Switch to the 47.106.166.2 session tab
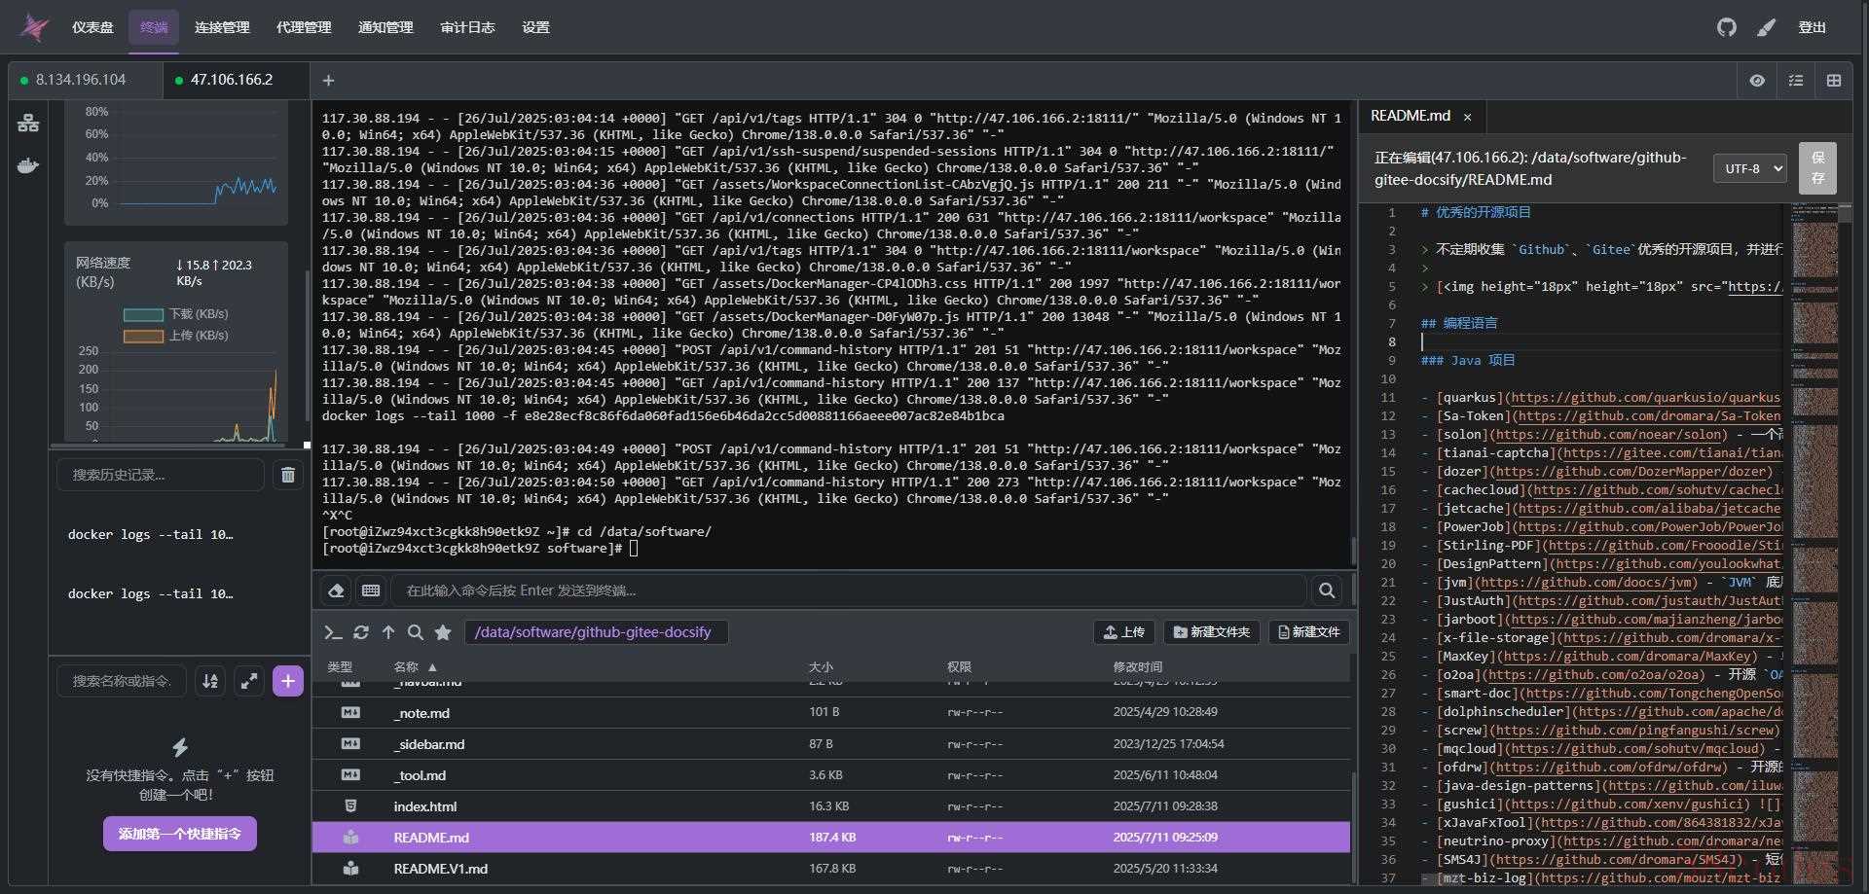This screenshot has height=894, width=1869. (x=236, y=80)
